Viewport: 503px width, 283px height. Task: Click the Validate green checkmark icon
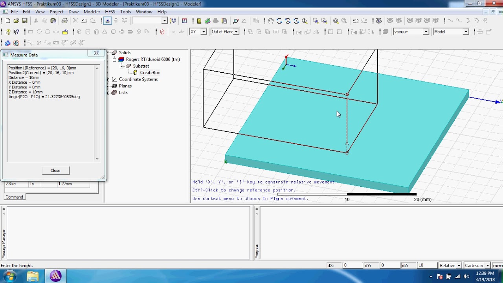(x=207, y=21)
